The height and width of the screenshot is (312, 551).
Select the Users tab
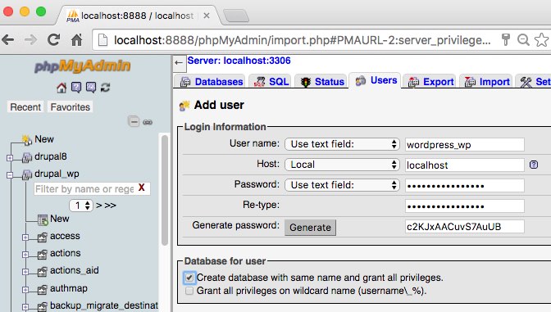coord(375,81)
